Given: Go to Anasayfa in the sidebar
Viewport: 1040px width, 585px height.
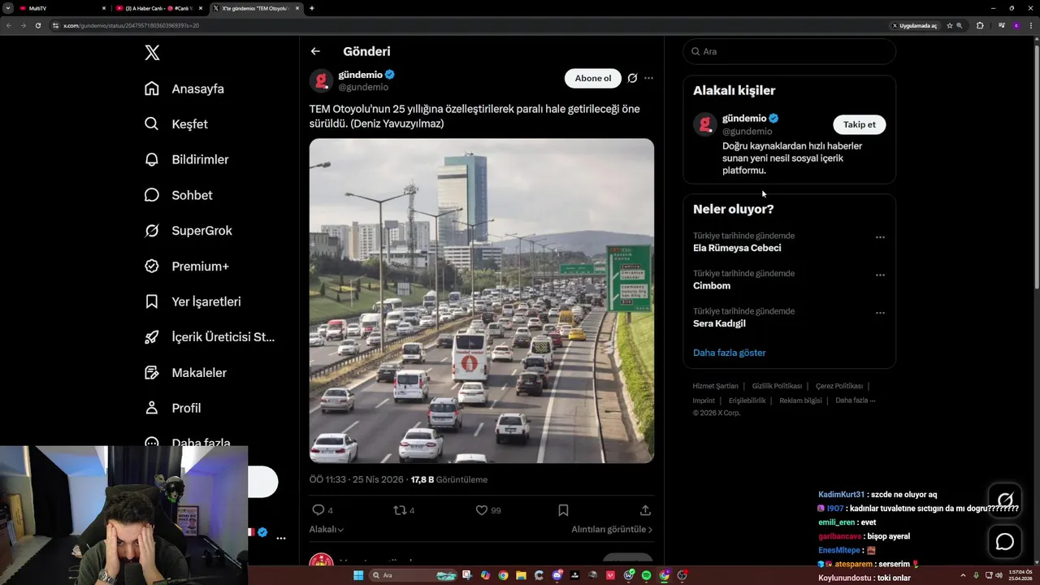Looking at the screenshot, I should click(184, 89).
